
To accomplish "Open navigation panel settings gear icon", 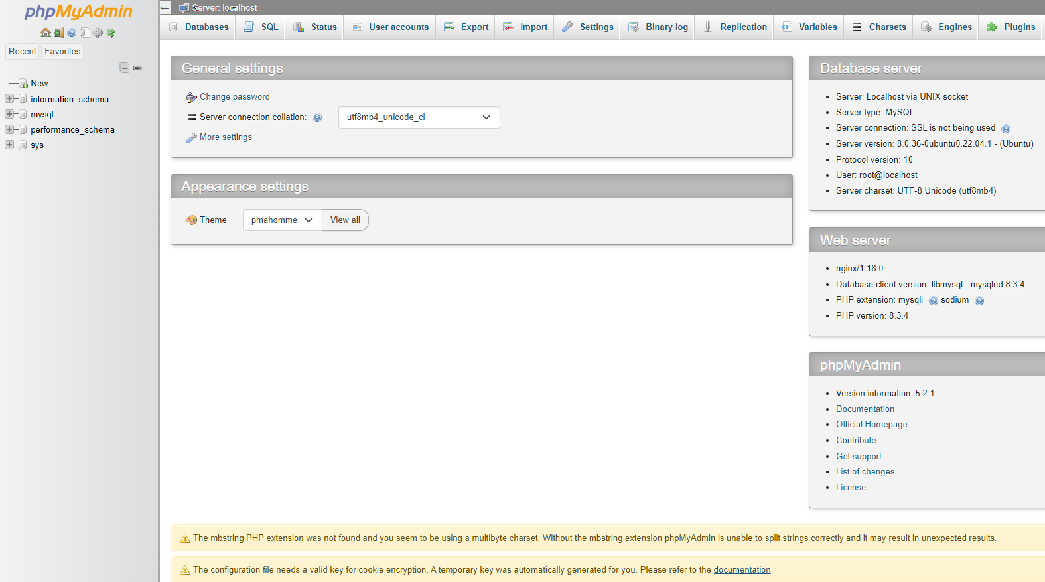I will 98,33.
